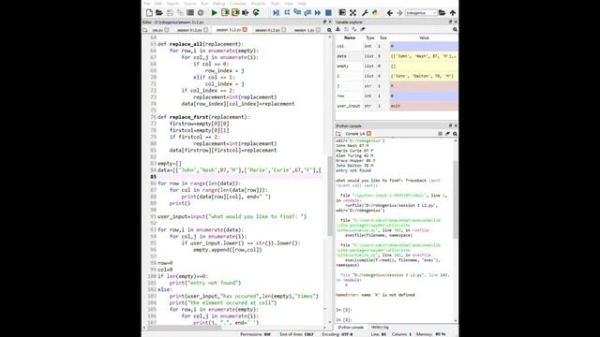
Task: Switch to second editor file tab
Action: pos(192,30)
